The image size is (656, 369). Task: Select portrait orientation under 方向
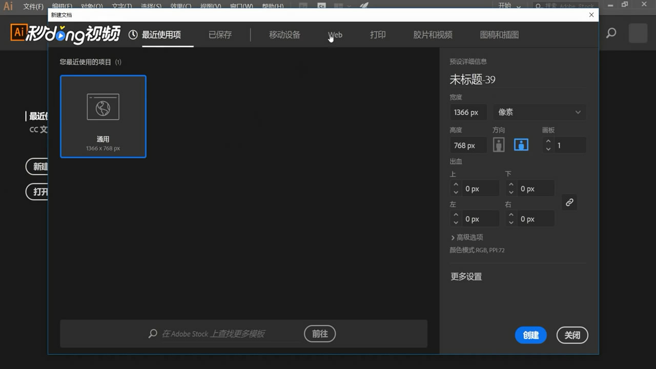tap(499, 144)
